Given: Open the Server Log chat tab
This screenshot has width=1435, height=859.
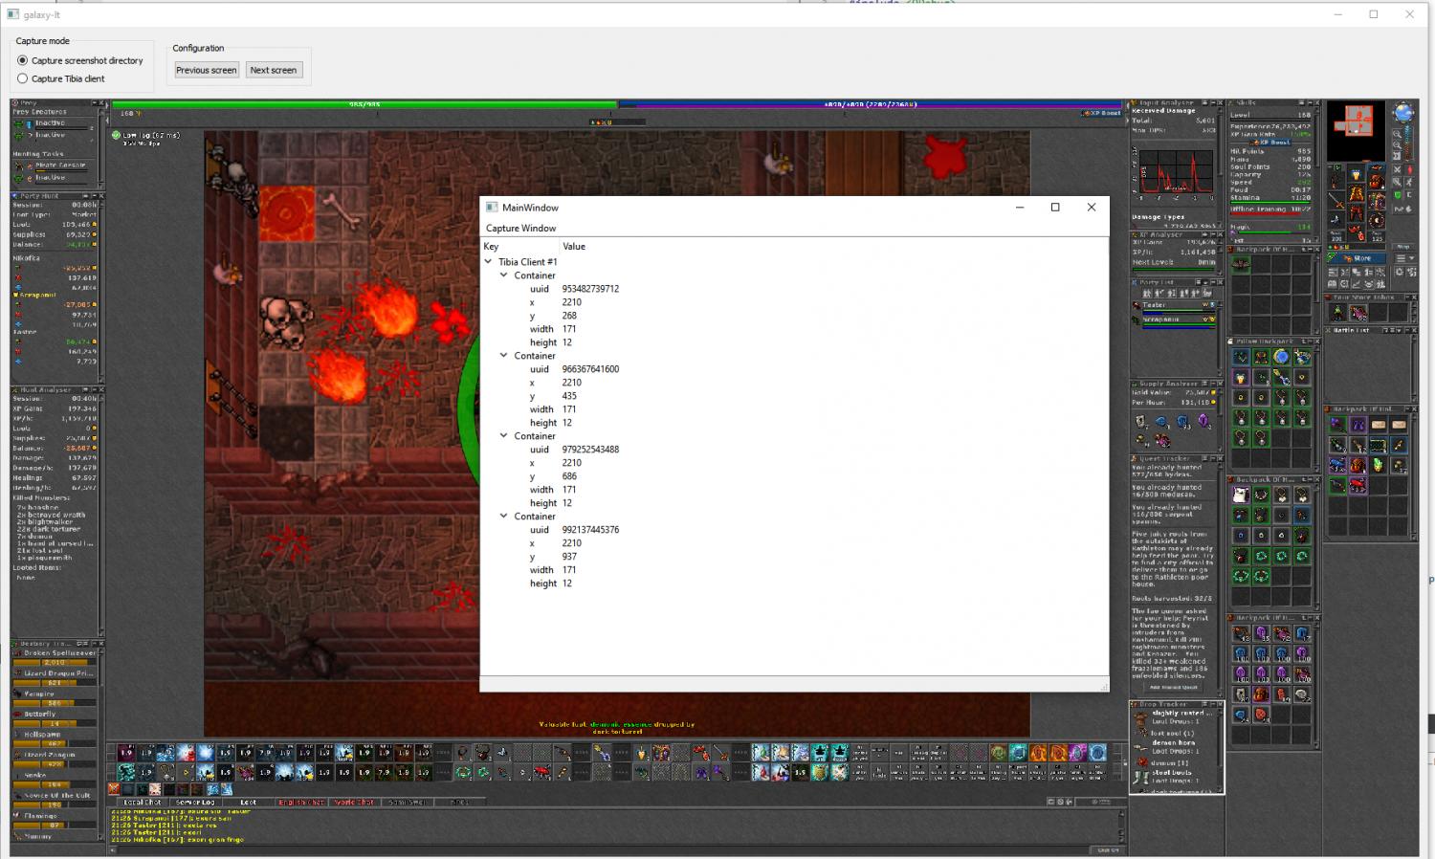Looking at the screenshot, I should click(x=194, y=802).
